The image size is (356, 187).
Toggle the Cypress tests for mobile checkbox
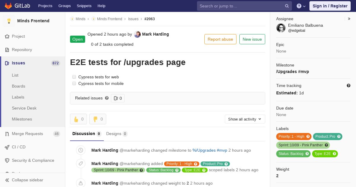[74, 83]
